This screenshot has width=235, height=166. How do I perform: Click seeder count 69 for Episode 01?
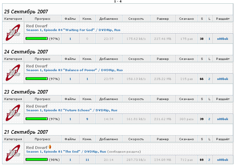(202, 160)
